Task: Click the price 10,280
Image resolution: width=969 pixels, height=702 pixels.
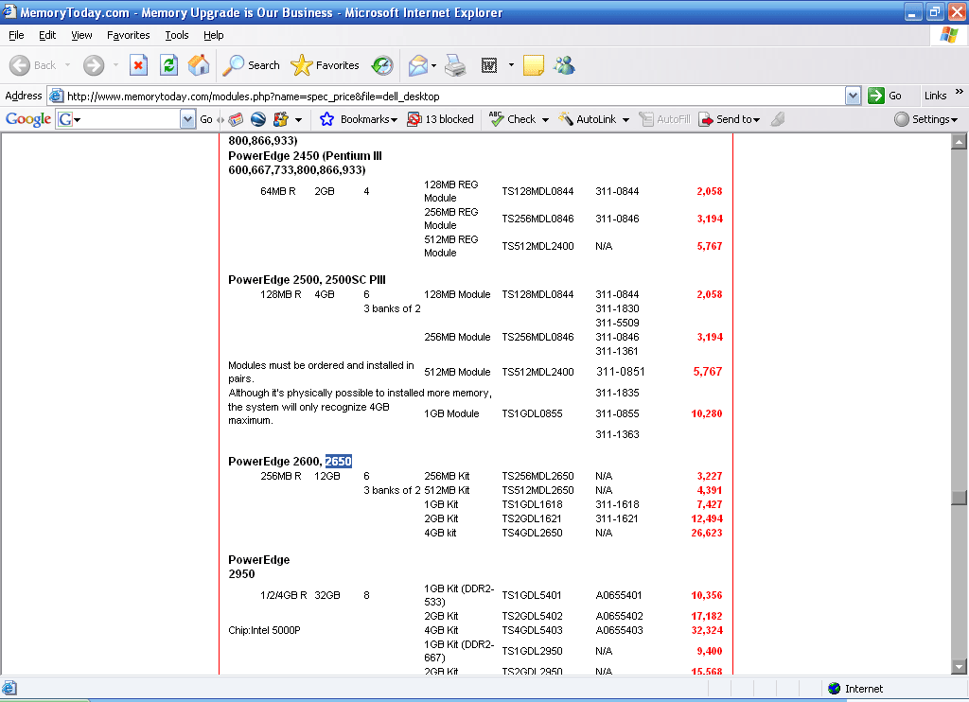Action: (706, 413)
